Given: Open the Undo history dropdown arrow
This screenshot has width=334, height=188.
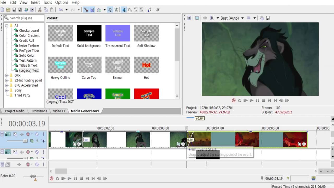Looking at the screenshot, I should 66,10.
